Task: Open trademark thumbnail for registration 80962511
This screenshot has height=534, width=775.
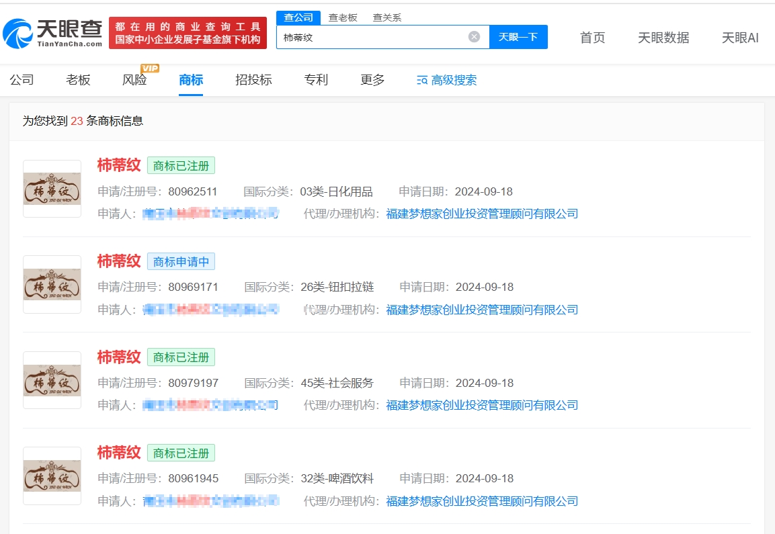Action: [x=52, y=189]
